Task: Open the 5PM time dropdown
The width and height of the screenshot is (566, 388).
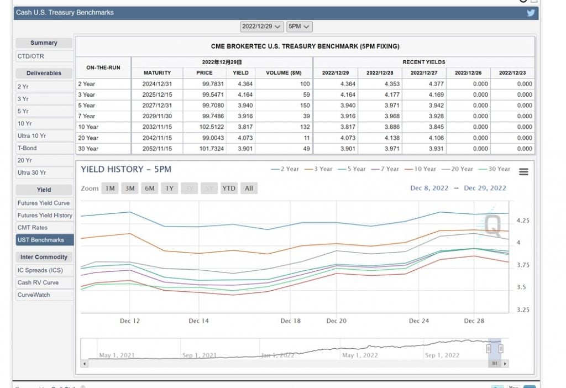Action: point(299,27)
